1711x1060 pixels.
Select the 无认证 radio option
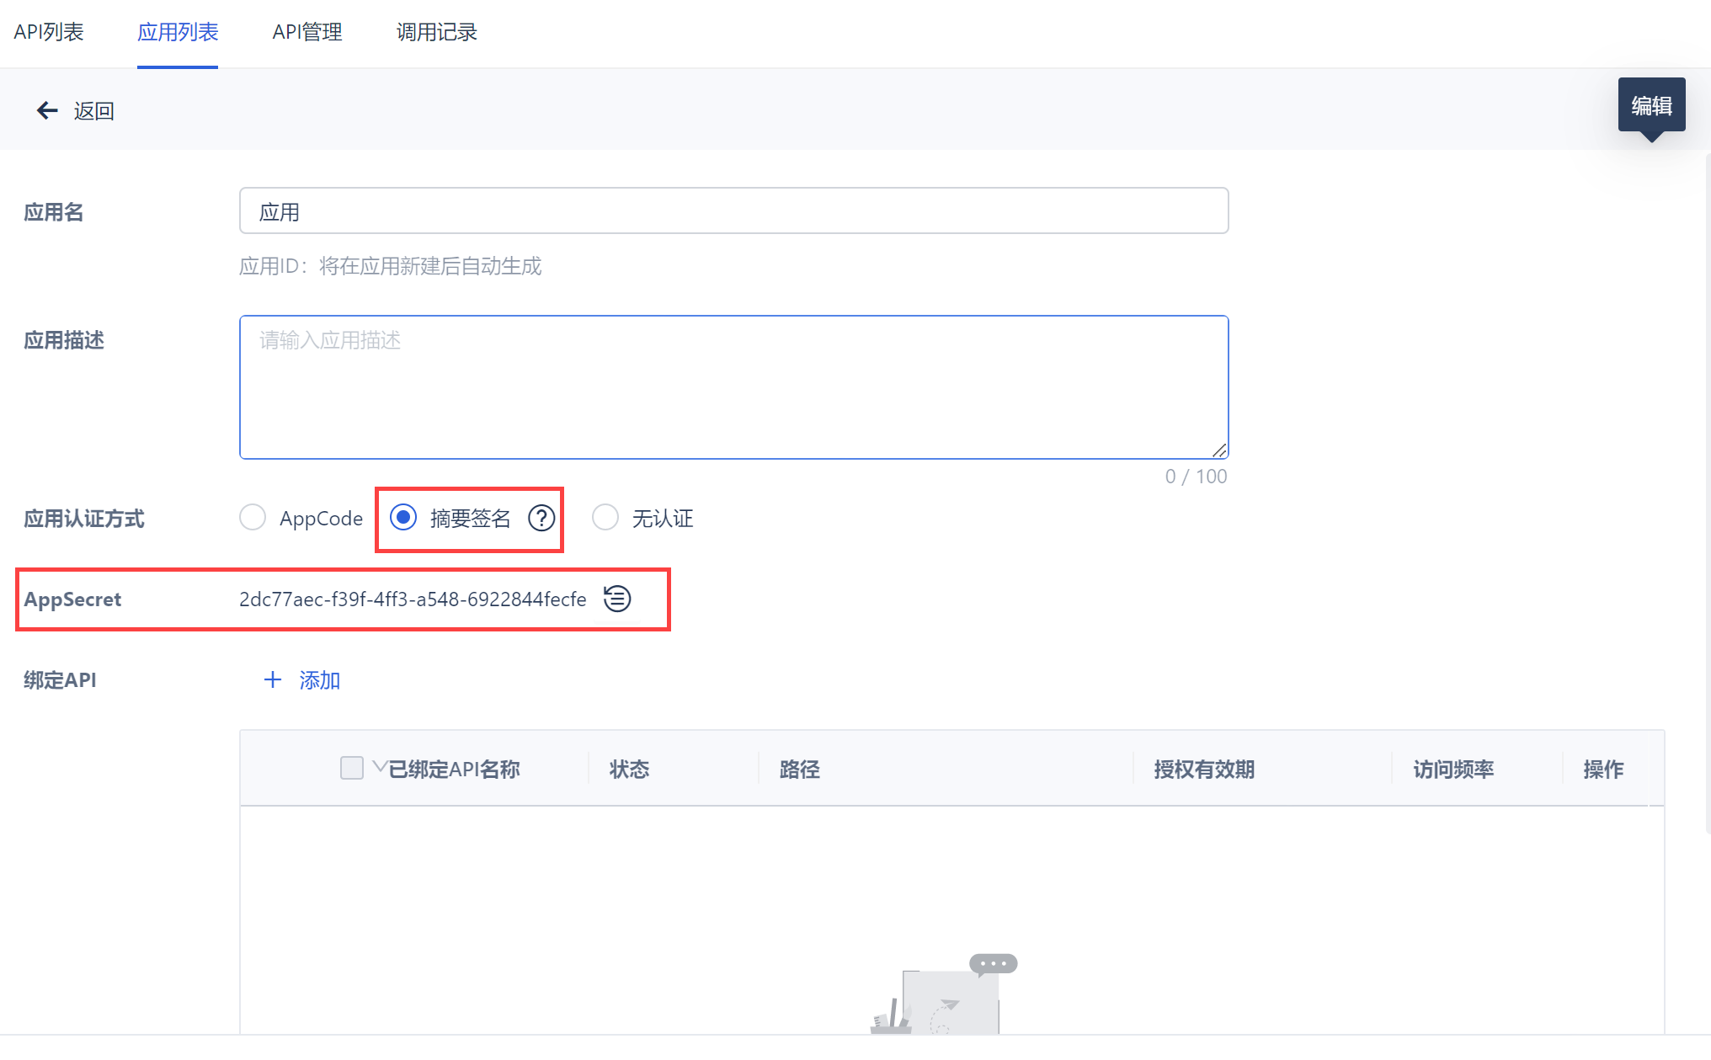point(605,517)
